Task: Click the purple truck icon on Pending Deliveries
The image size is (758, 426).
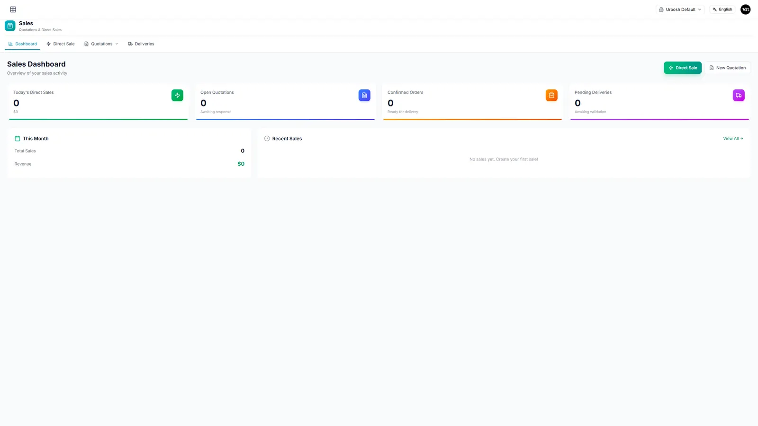Action: pyautogui.click(x=739, y=95)
